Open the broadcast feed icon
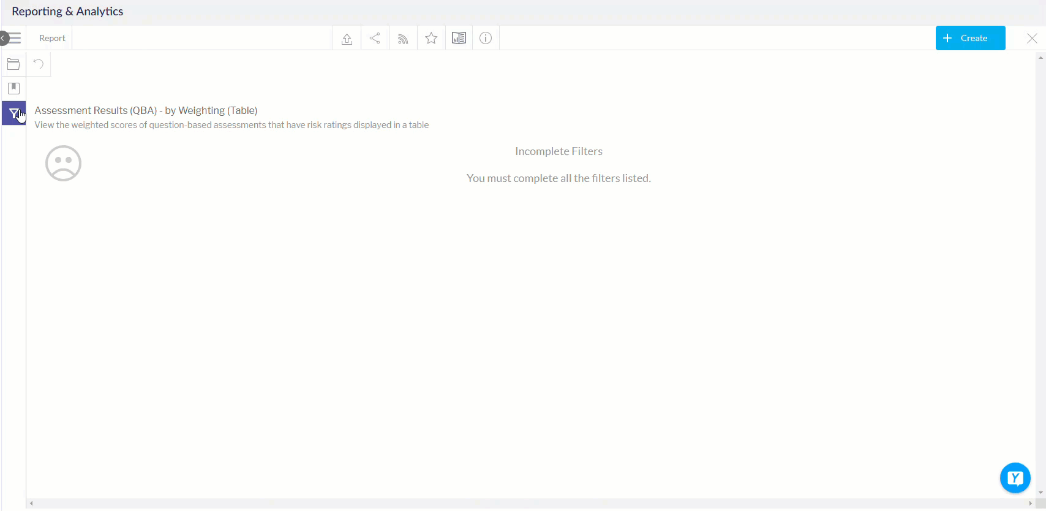The image size is (1046, 511). point(403,39)
